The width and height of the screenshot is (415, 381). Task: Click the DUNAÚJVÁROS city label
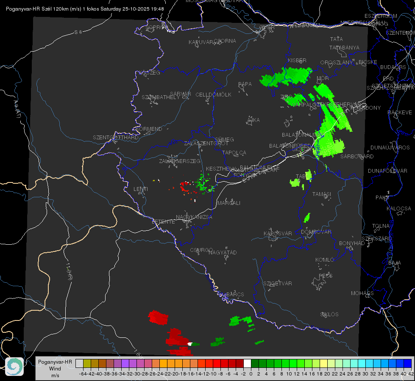coord(390,148)
